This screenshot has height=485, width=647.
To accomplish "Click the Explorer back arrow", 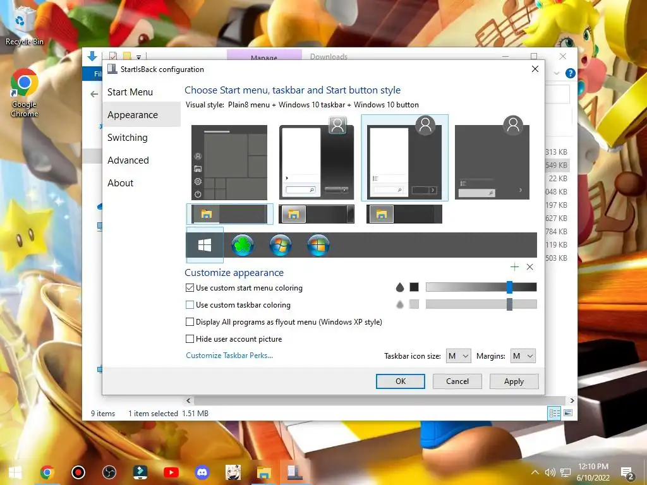I will coord(94,94).
